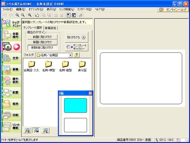
Task: Open the 名刺・横型 folder
Action: [49, 66]
